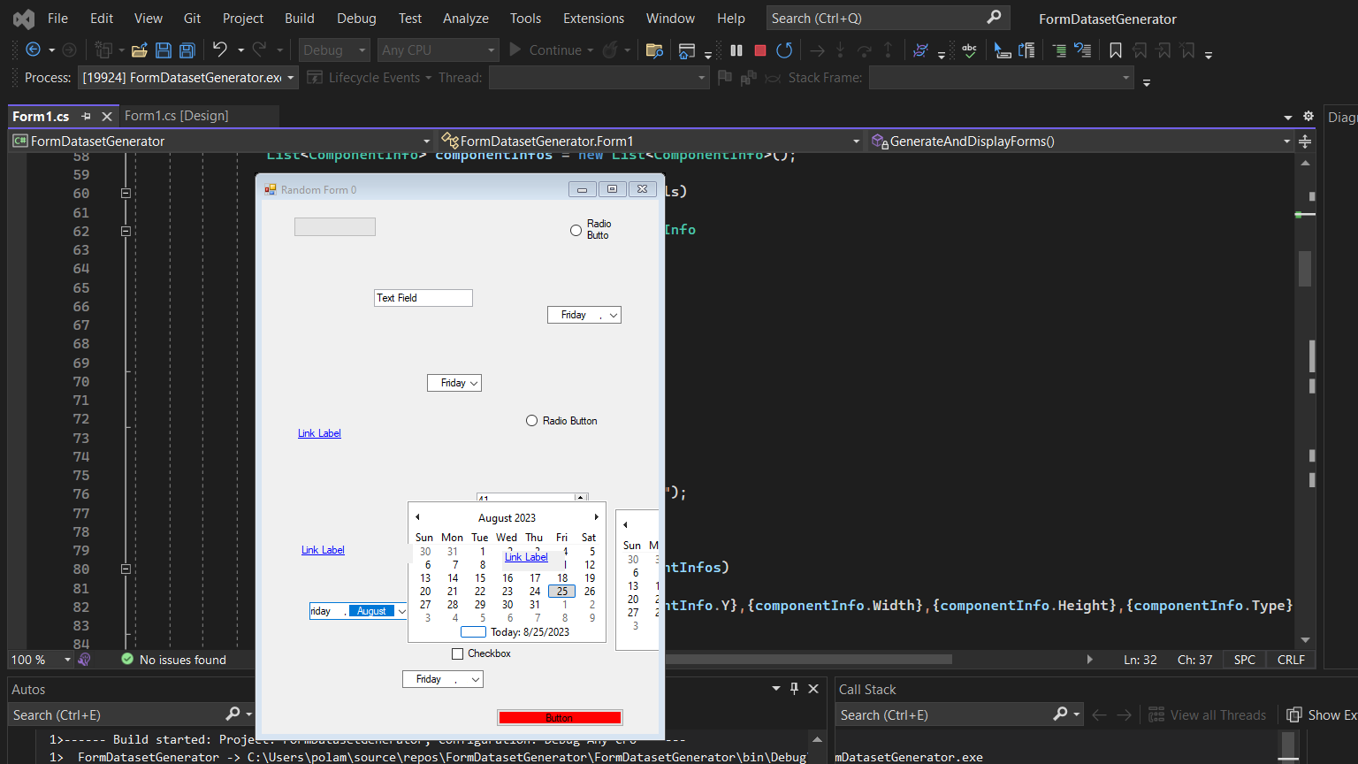Open the Process dropdown for FormDatasetGenerator.exe

coord(291,78)
